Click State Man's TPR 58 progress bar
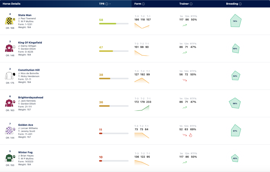The width and height of the screenshot is (270, 172). pos(114,24)
